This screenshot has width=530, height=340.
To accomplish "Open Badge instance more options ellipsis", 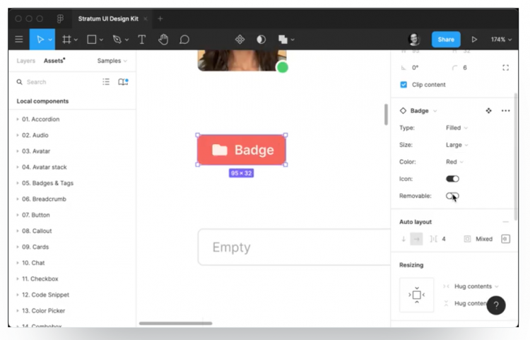I will 506,111.
